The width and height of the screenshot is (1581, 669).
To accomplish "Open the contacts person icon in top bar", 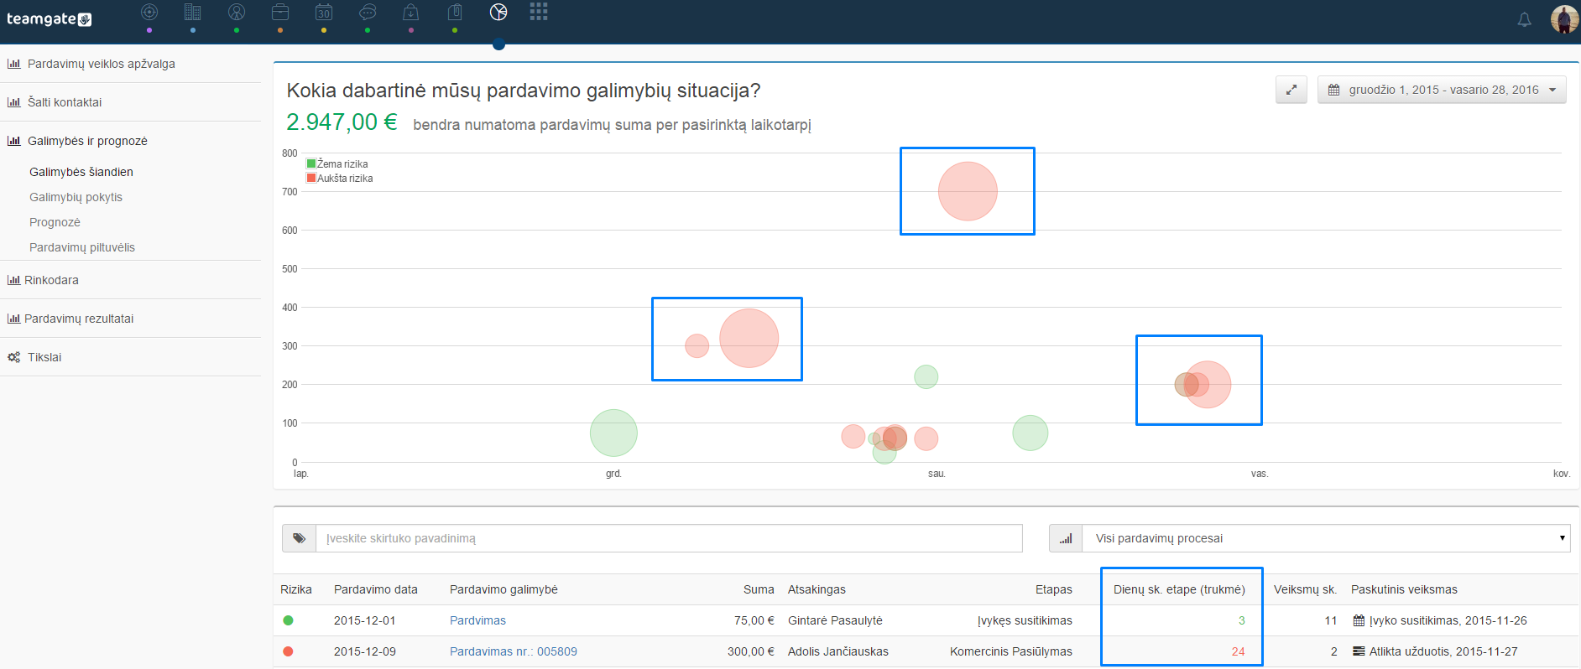I will pos(237,12).
